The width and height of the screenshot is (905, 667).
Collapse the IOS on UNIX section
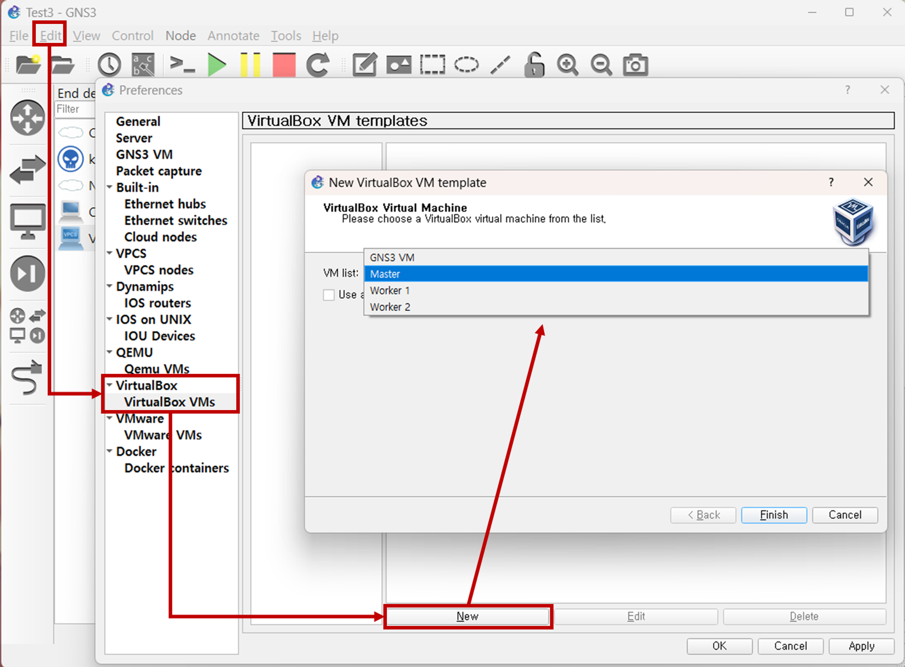pos(110,319)
